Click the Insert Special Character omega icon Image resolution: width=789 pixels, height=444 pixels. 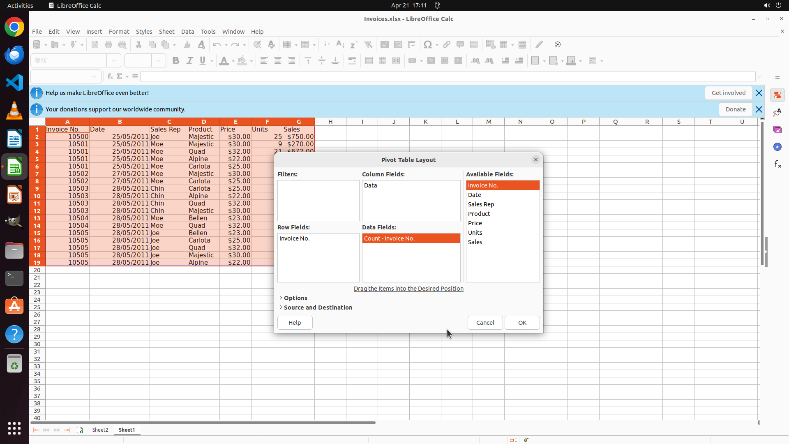[x=427, y=44]
